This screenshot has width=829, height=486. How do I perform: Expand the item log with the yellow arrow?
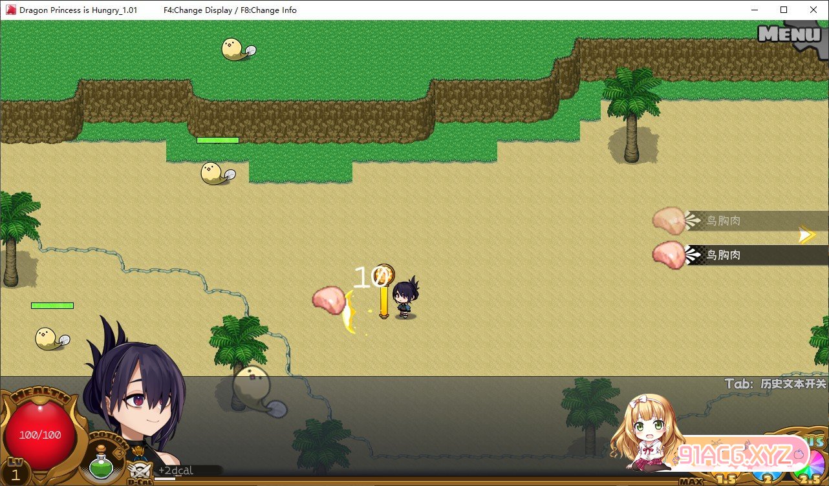(807, 235)
